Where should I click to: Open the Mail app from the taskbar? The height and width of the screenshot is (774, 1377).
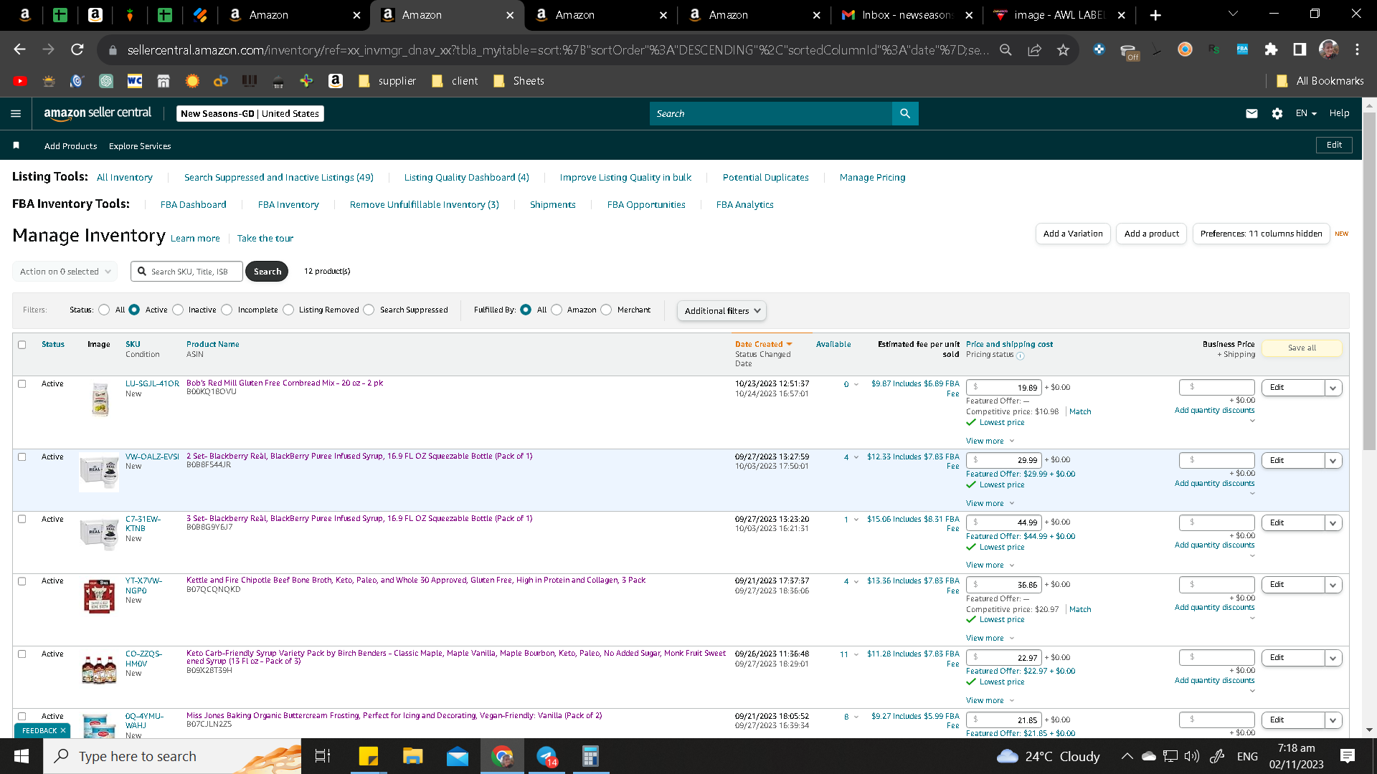point(457,756)
